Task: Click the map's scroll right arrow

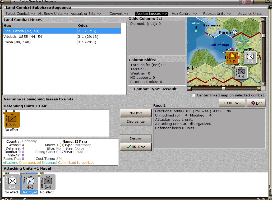Action: click(x=259, y=89)
